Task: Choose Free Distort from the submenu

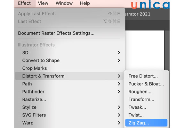Action: coord(143,76)
